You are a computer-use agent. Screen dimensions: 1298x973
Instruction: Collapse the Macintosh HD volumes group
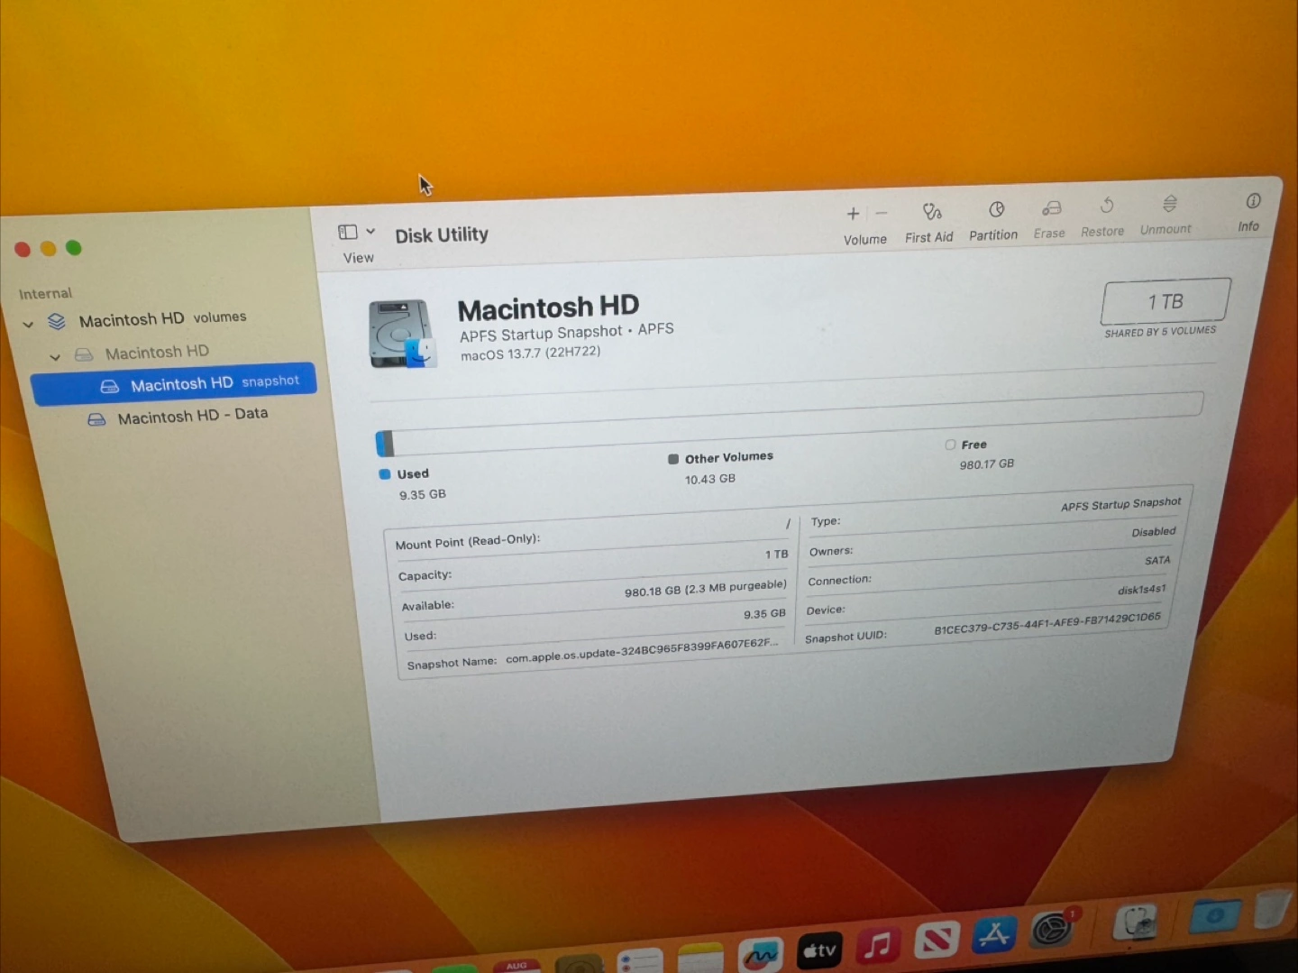click(x=28, y=324)
